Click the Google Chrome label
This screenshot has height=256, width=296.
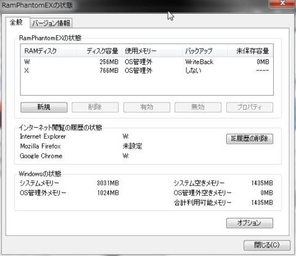pos(41,156)
